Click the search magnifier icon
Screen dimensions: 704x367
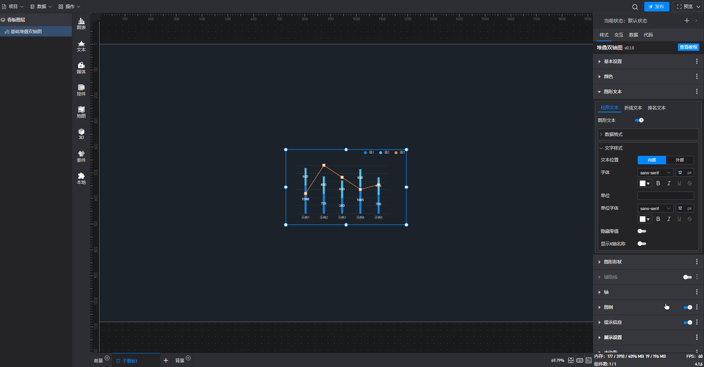pyautogui.click(x=635, y=7)
